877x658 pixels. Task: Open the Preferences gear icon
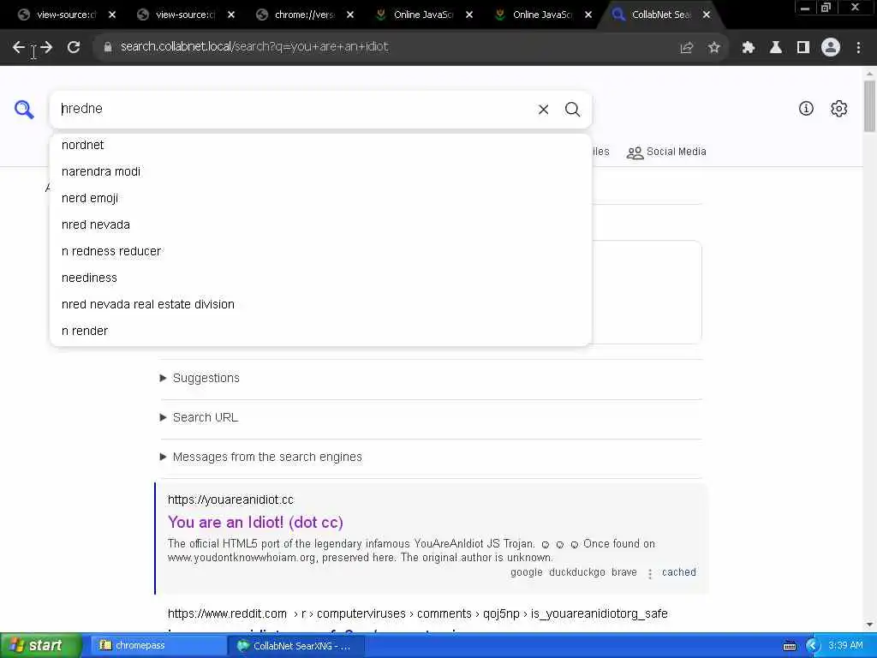[x=839, y=109]
